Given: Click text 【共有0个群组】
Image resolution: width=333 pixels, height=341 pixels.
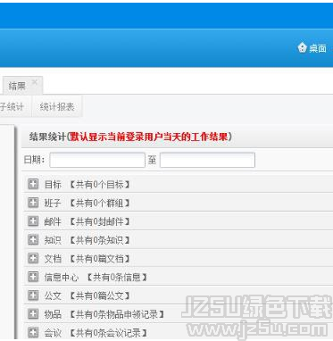Looking at the screenshot, I should [x=100, y=203].
